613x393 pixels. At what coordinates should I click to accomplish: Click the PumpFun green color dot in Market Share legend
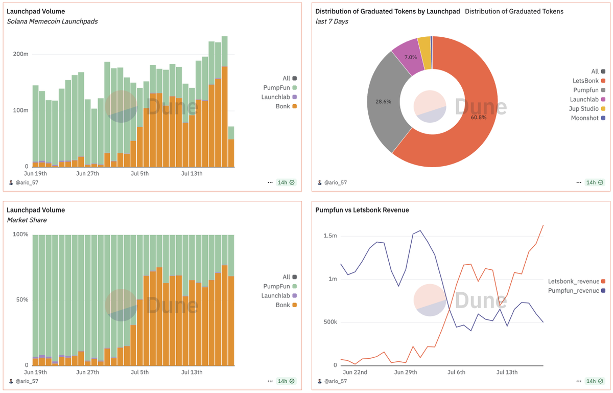coord(295,286)
